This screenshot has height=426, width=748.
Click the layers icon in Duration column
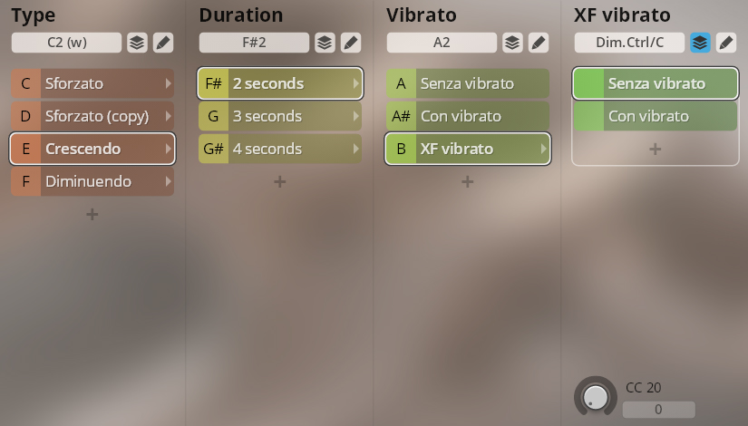tap(325, 43)
